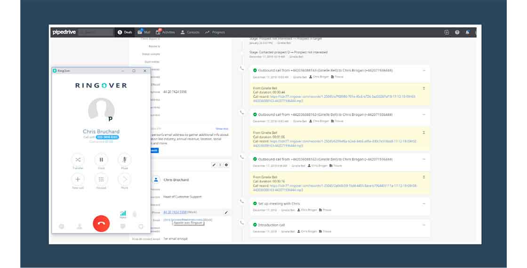The image size is (527, 268).
Task: Open the RingOver messages icon
Action: (x=123, y=226)
